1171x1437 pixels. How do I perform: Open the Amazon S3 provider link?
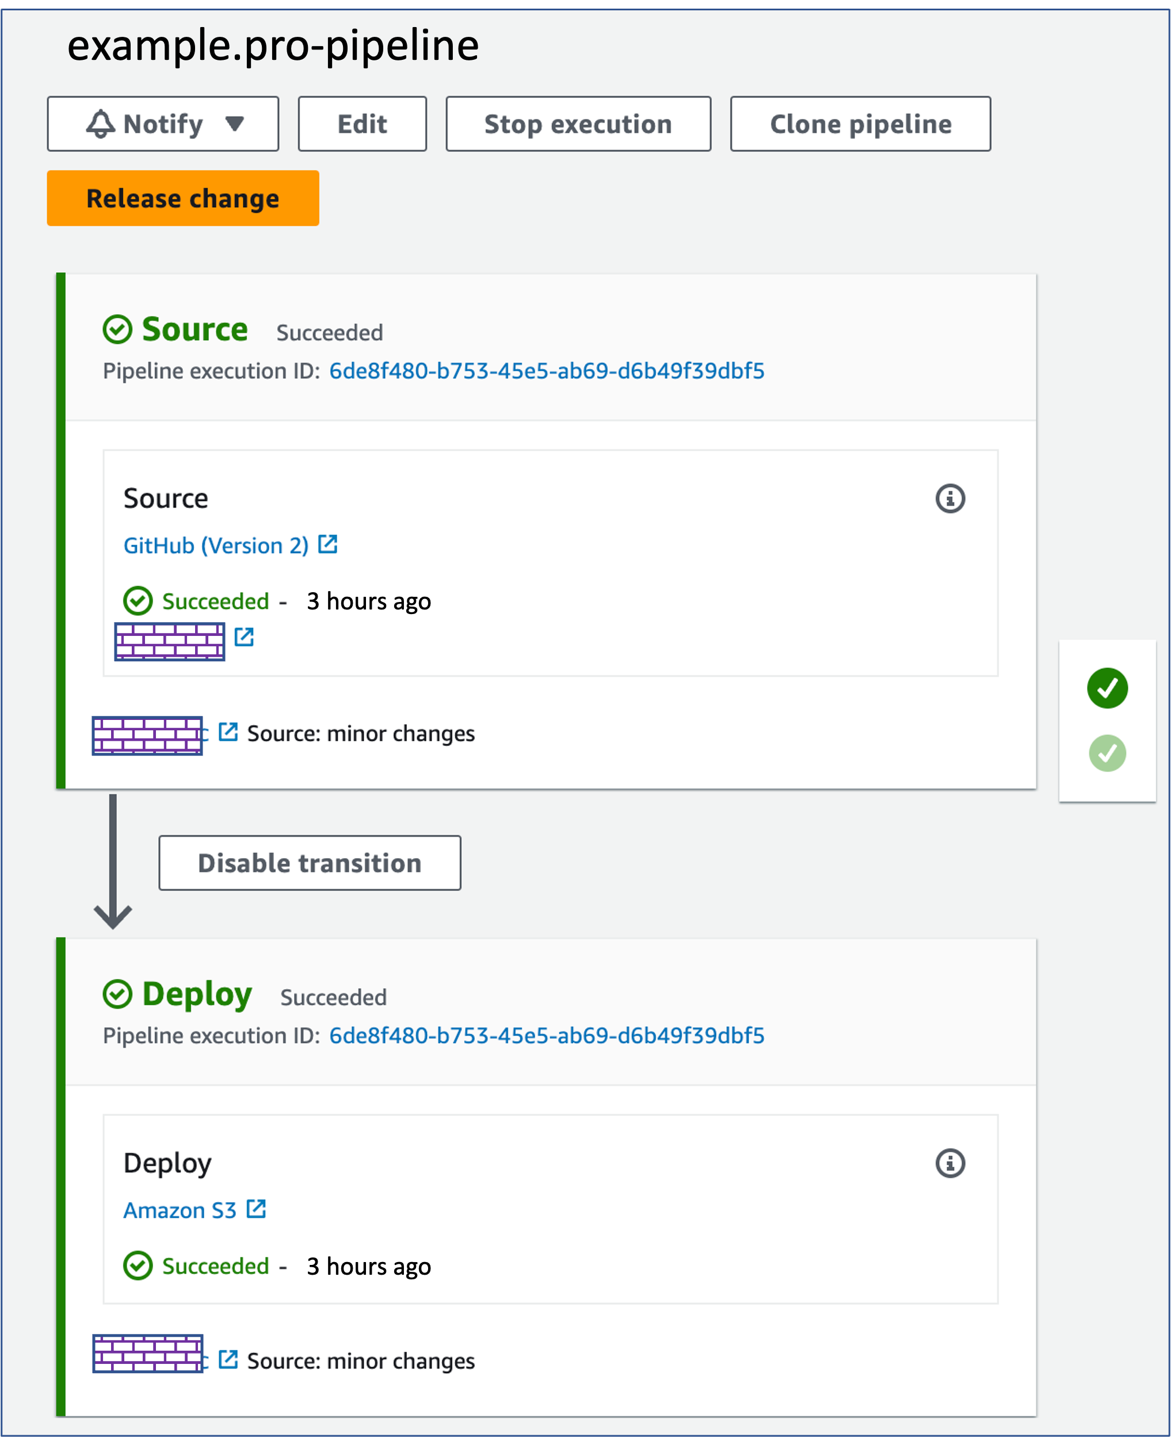[180, 1210]
